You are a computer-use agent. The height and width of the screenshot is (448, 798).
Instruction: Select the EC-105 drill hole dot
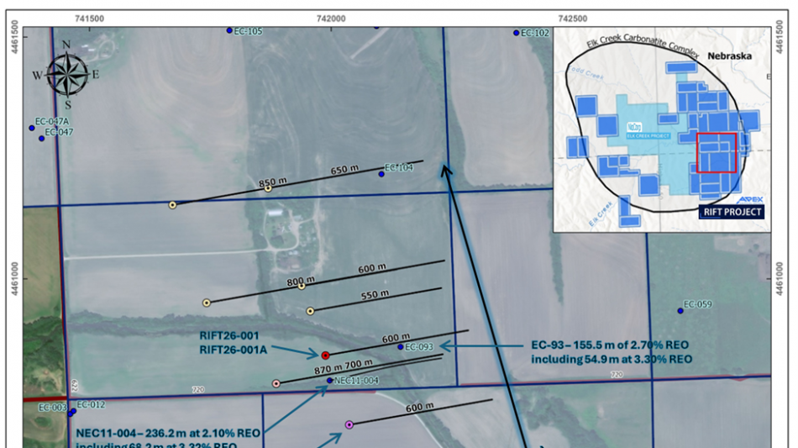229,30
